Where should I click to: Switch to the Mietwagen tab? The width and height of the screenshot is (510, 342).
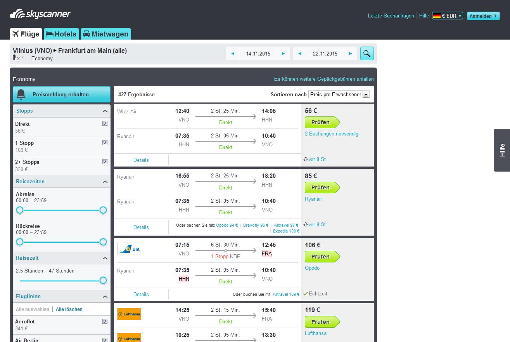click(x=106, y=34)
